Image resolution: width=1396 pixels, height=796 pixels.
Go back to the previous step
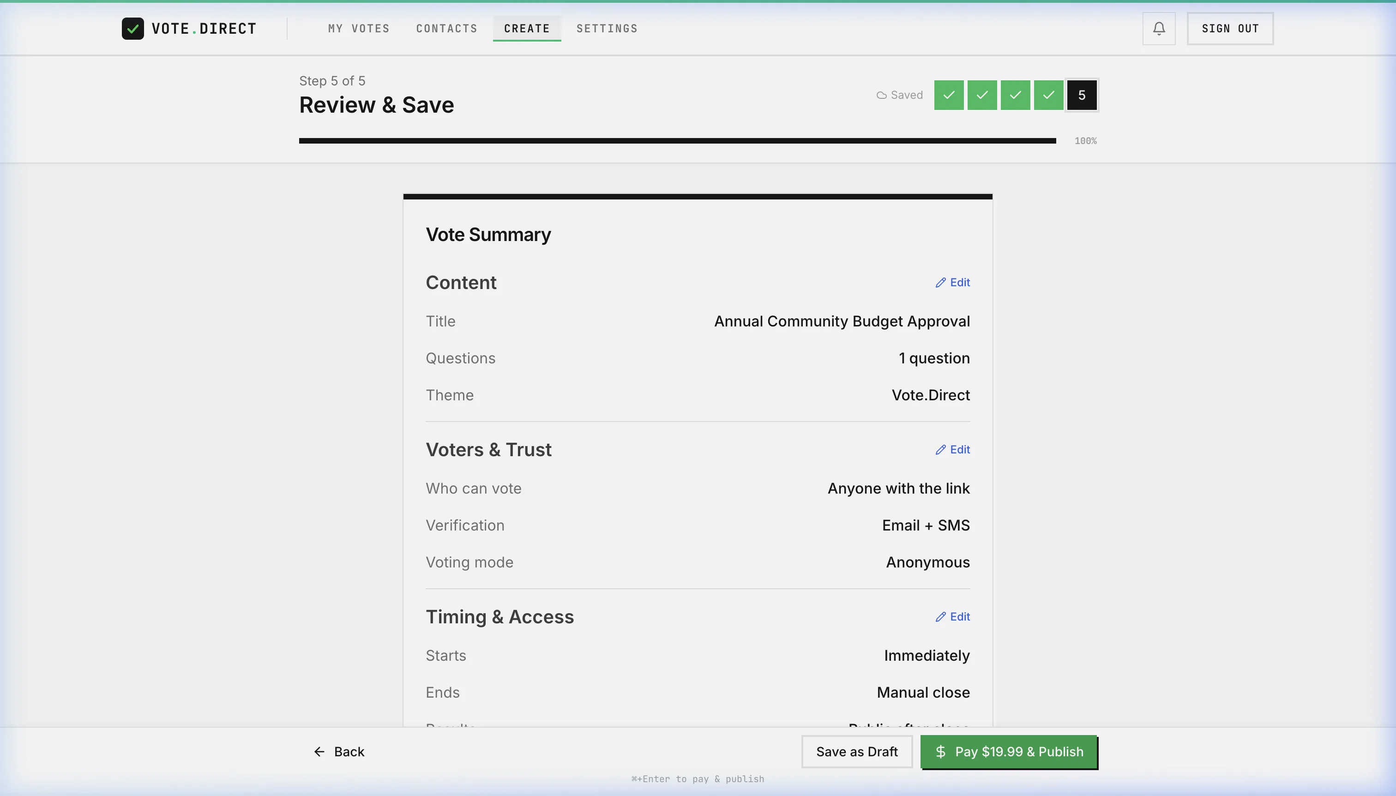pos(339,752)
